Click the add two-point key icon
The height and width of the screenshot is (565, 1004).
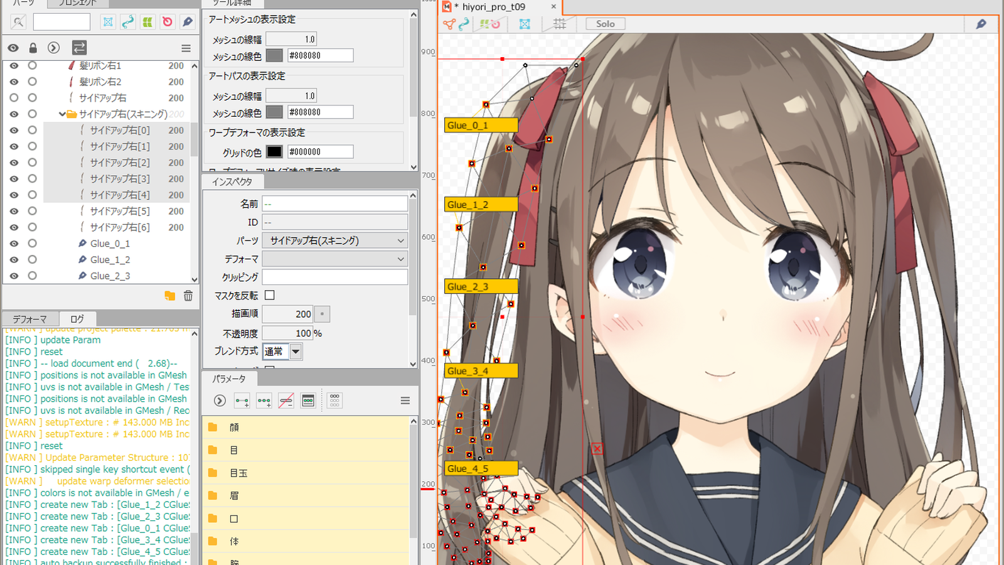click(242, 401)
